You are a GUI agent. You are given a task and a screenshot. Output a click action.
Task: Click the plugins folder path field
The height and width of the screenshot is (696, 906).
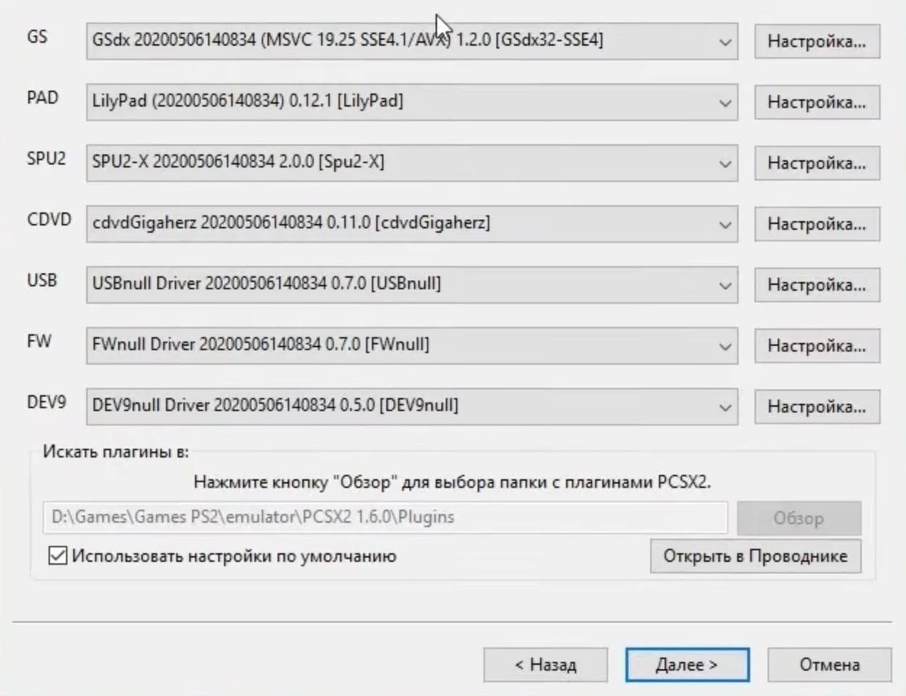(385, 518)
